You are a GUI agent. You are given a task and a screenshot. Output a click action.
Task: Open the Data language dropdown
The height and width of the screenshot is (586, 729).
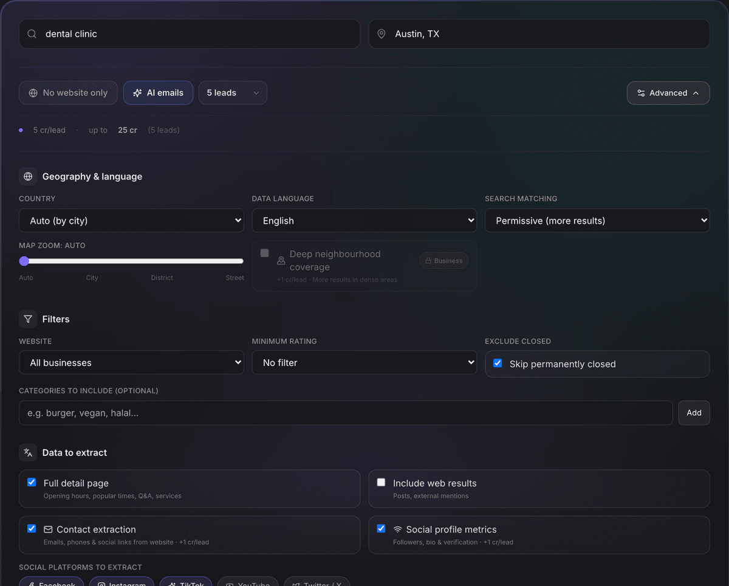(x=364, y=221)
